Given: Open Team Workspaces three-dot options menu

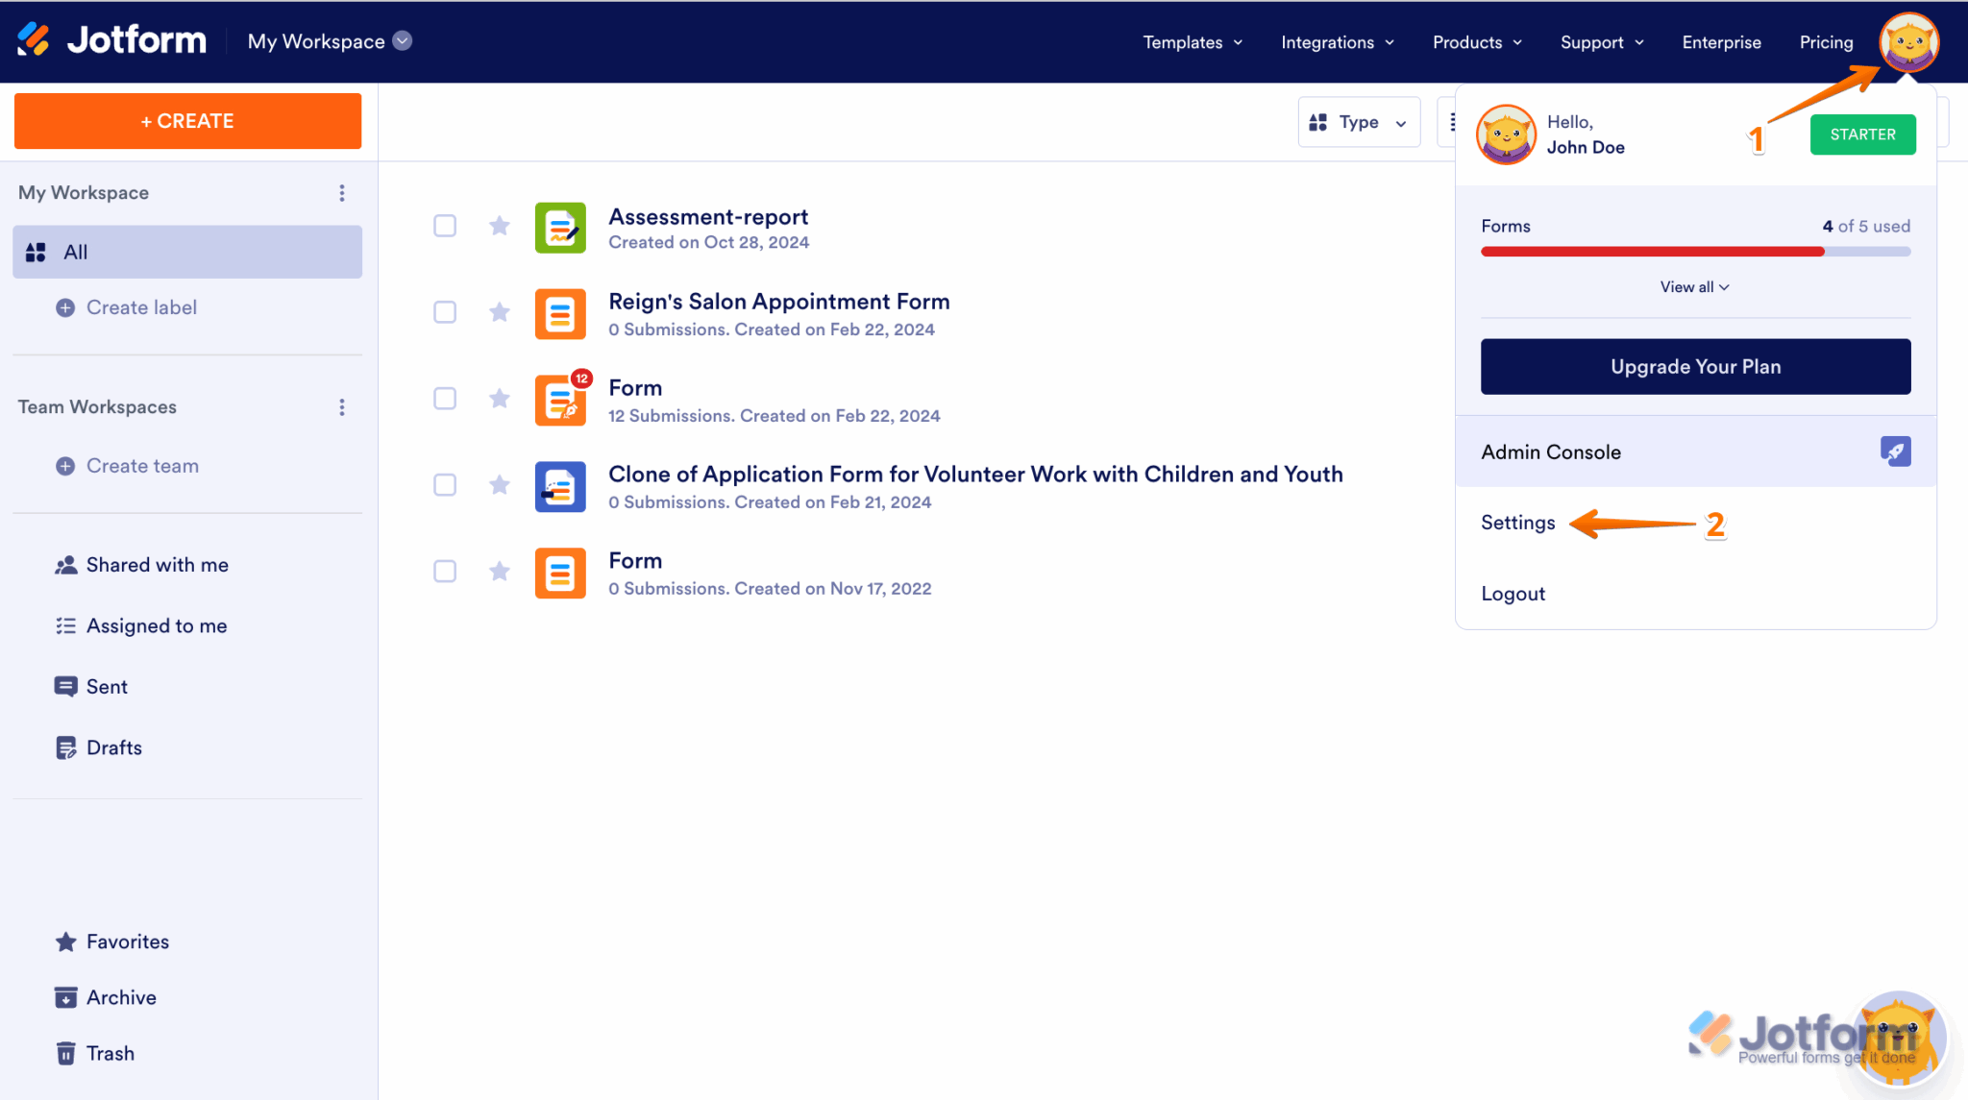Looking at the screenshot, I should [342, 407].
